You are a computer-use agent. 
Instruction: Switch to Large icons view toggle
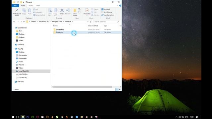coord(120,90)
